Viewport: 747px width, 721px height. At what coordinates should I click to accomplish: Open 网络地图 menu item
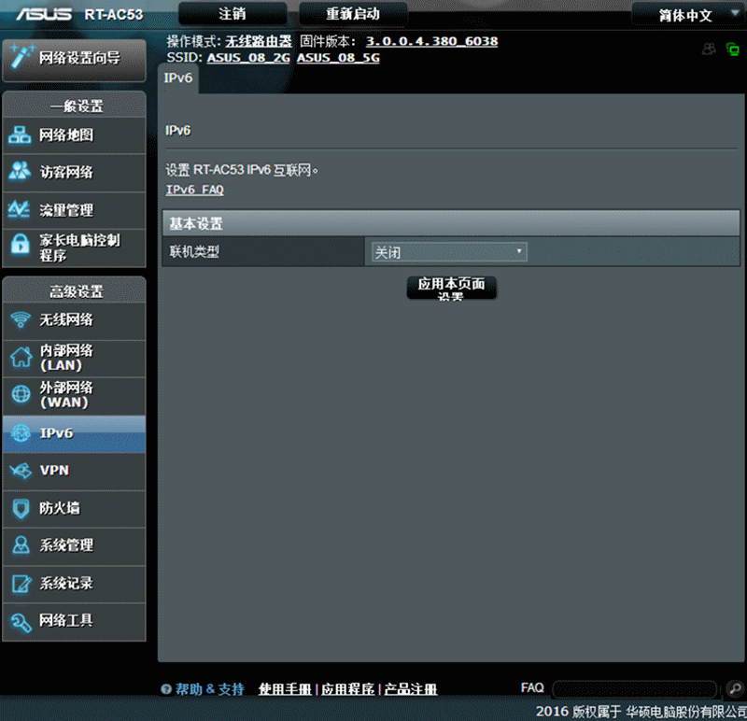[x=75, y=135]
